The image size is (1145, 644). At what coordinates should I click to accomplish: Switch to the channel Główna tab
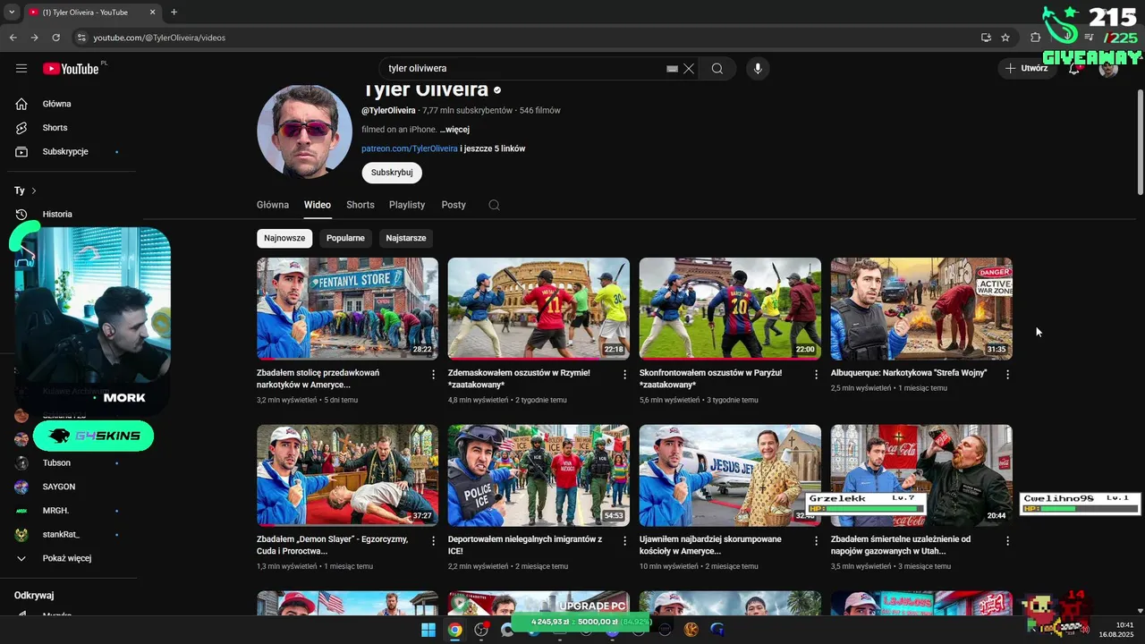pos(273,205)
